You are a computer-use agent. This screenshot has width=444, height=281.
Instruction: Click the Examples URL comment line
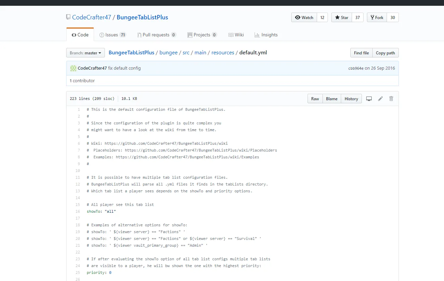(x=173, y=157)
